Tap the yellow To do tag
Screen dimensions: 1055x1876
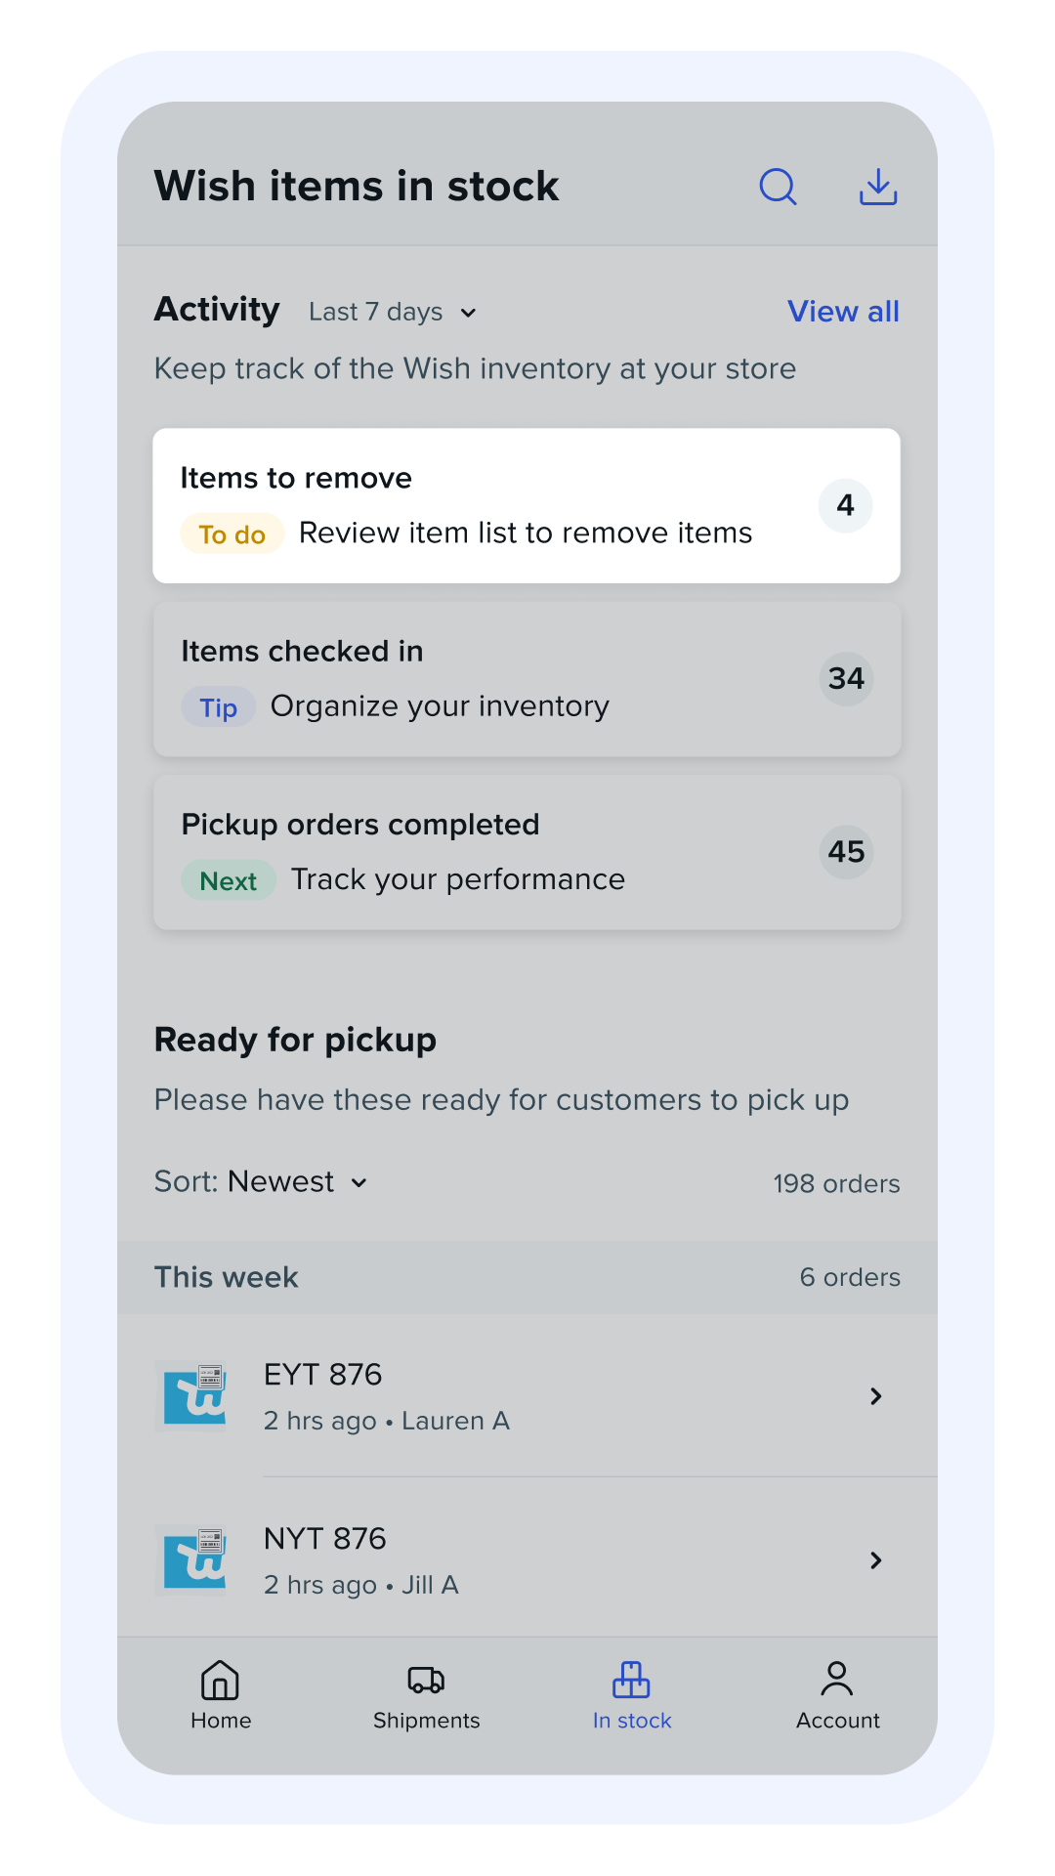click(232, 534)
